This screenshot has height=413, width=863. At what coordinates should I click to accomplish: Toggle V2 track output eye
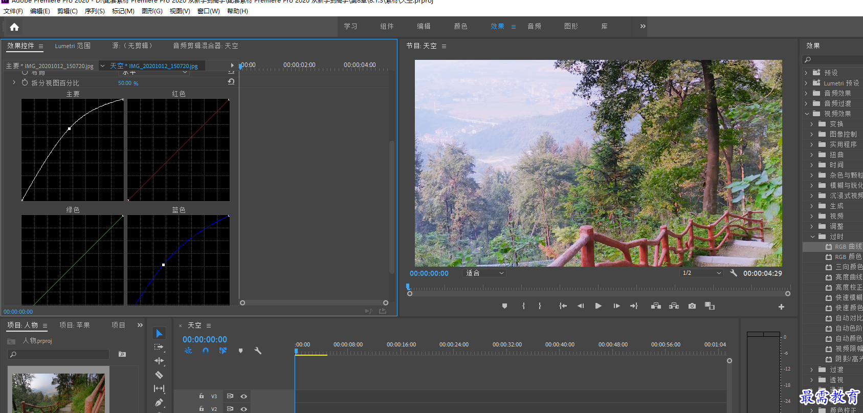pos(244,409)
